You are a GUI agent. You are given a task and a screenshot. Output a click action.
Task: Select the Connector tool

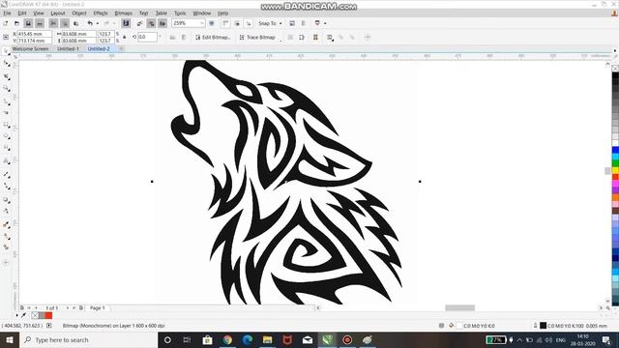(6, 186)
